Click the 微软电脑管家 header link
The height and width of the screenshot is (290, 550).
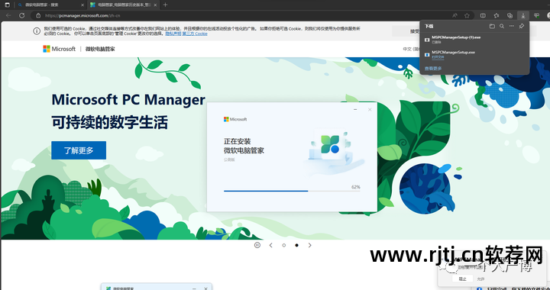[100, 49]
